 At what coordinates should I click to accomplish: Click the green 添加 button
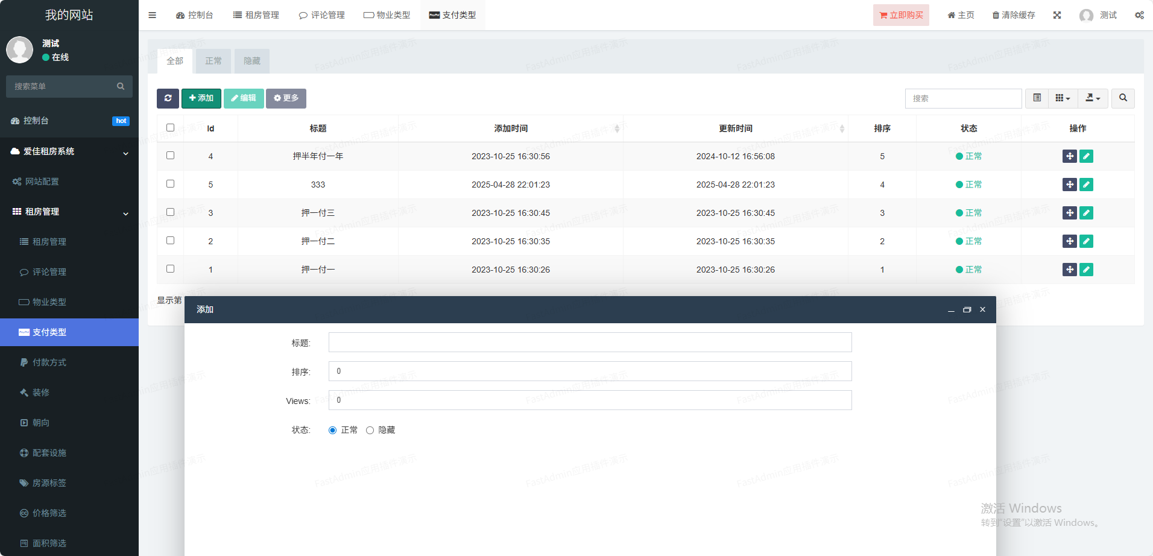coord(201,98)
